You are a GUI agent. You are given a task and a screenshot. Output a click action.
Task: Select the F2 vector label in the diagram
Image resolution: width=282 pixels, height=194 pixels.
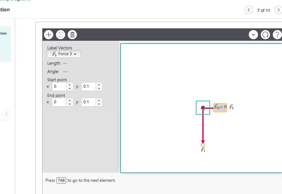pyautogui.click(x=231, y=107)
